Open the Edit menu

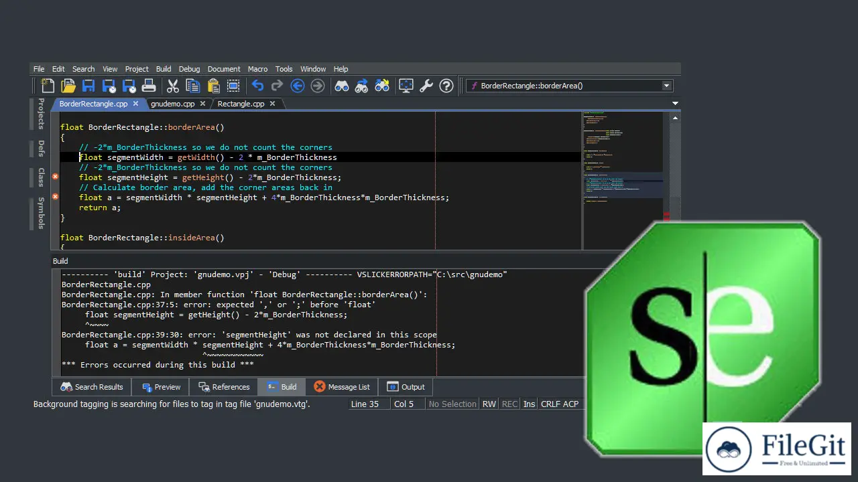point(58,69)
